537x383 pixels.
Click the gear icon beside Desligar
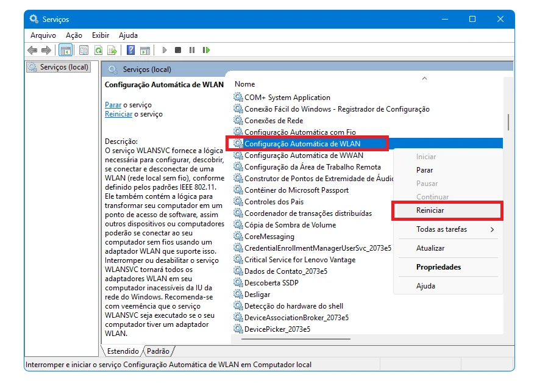click(238, 295)
